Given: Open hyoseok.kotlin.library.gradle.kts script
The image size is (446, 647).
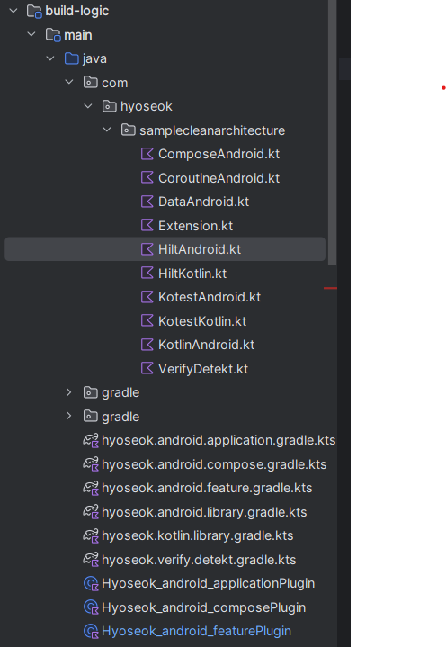Looking at the screenshot, I should coord(198,535).
